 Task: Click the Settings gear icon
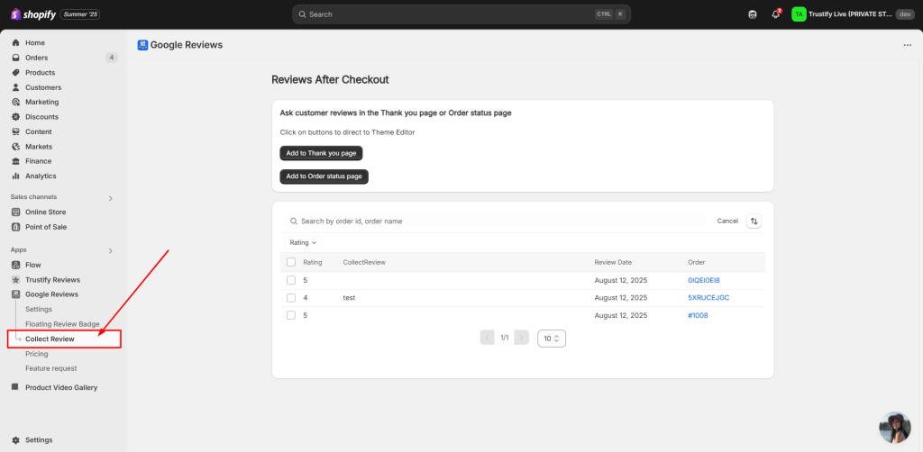click(x=16, y=439)
